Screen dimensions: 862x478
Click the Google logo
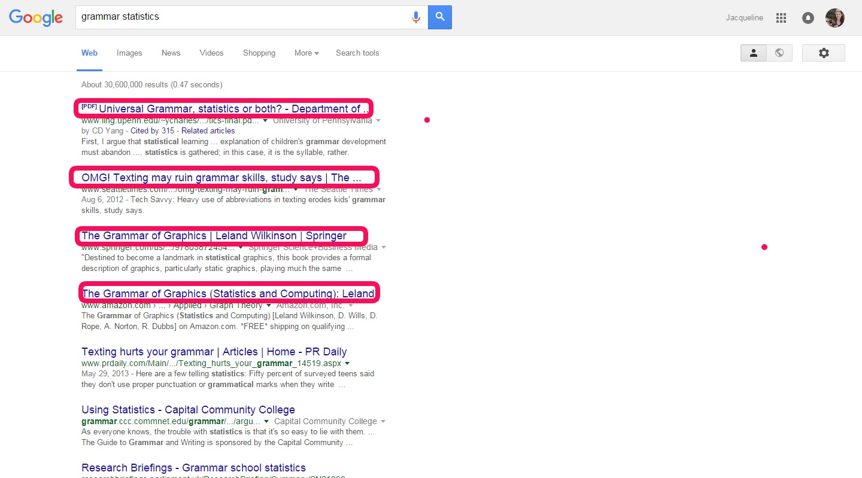(36, 17)
